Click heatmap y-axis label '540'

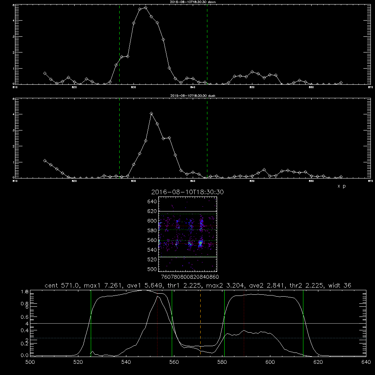point(152,250)
